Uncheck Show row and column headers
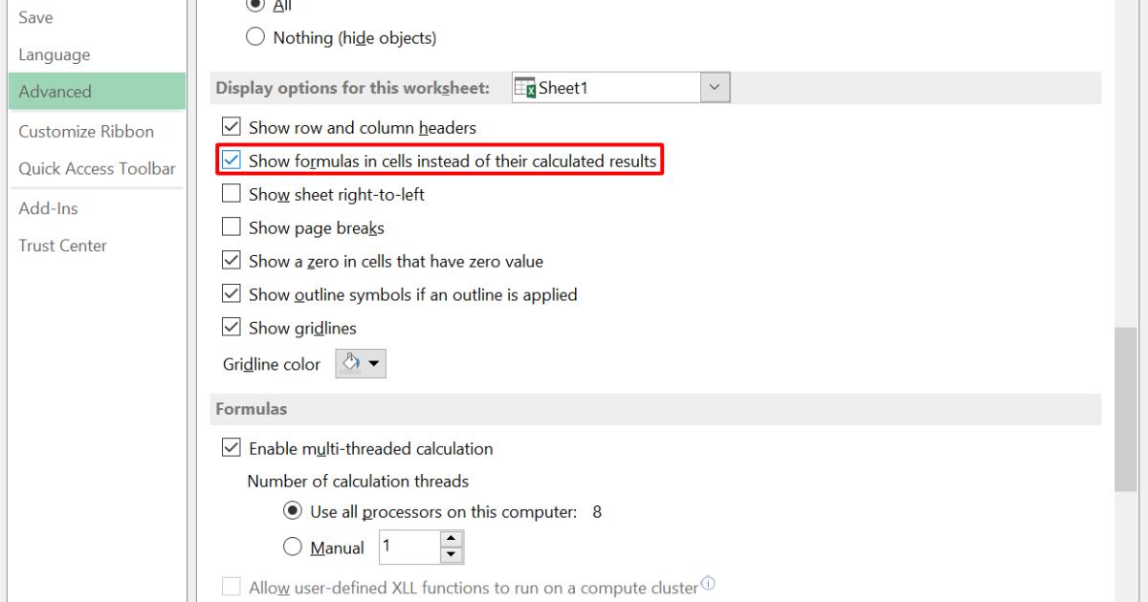The image size is (1148, 602). coord(231,126)
